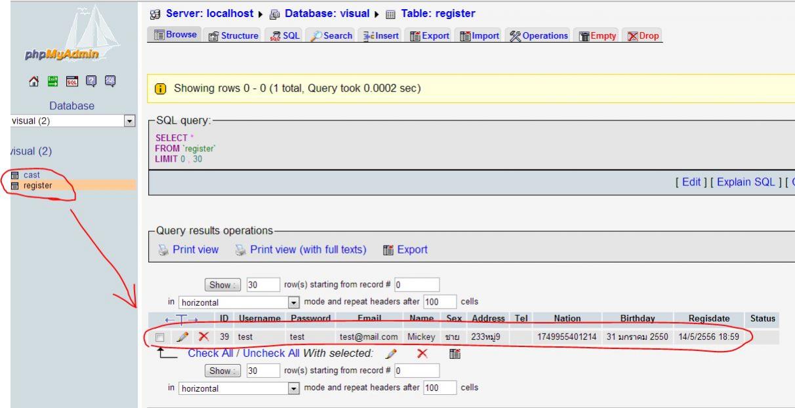
Task: Click the red Empty tab
Action: [596, 35]
